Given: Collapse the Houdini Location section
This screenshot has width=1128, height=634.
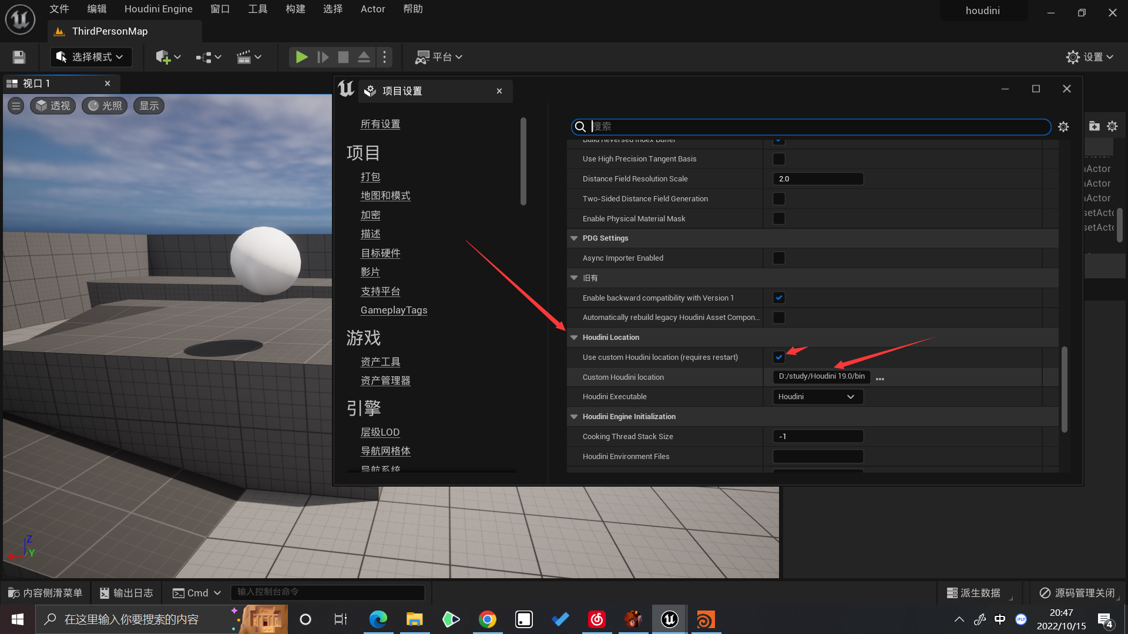Looking at the screenshot, I should (574, 338).
